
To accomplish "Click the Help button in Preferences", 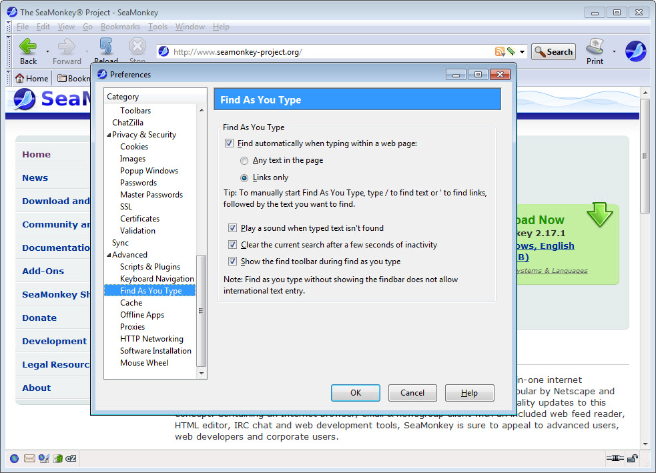I will click(469, 393).
